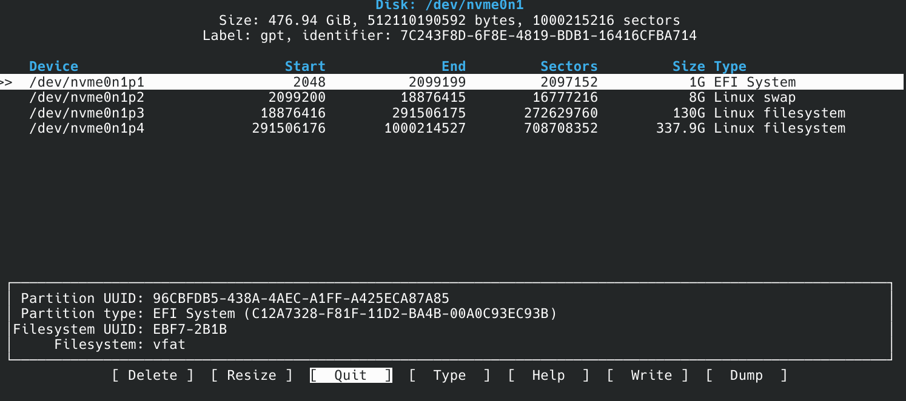Open the Type option

[x=449, y=375]
